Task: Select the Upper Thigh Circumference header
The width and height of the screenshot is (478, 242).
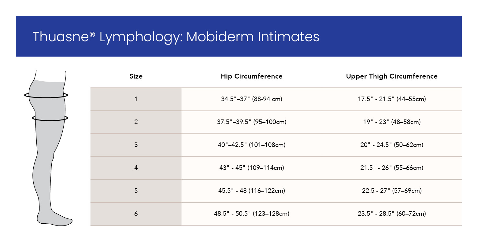Action: point(391,76)
